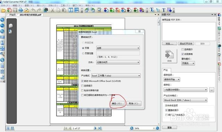This screenshot has height=132, width=222.
Task: Click into the page range input field
Action: click(118, 53)
